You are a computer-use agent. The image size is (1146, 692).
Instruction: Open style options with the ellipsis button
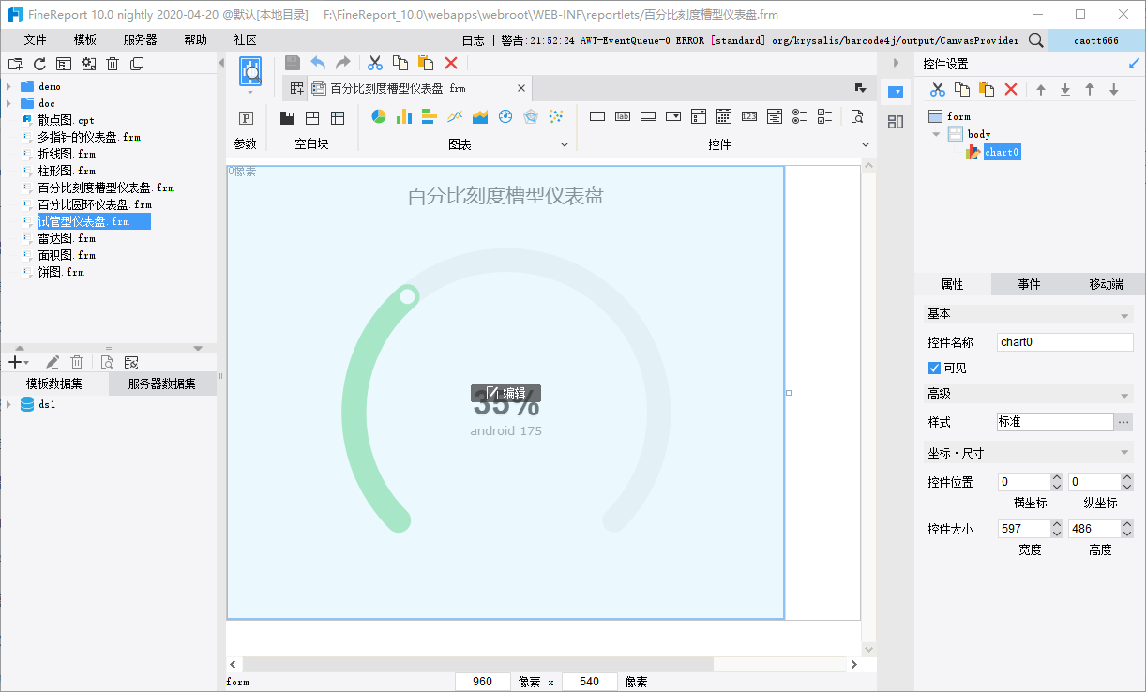point(1123,422)
